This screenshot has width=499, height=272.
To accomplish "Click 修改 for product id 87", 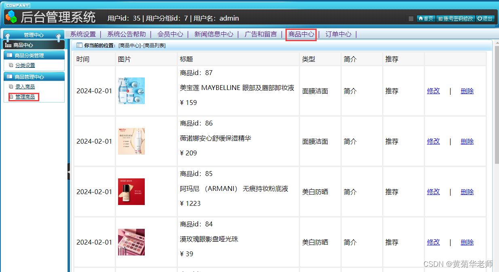I will point(433,91).
